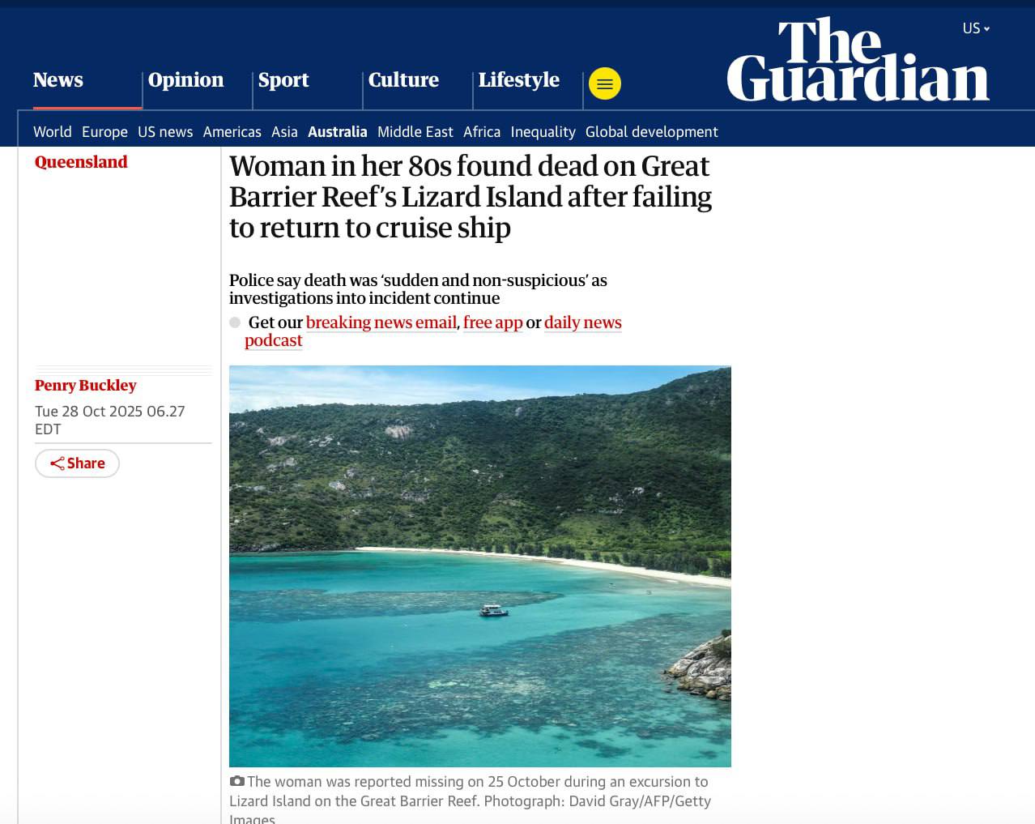Viewport: 1035px width, 824px height.
Task: Select Australia in the subnavigation
Action: (338, 131)
